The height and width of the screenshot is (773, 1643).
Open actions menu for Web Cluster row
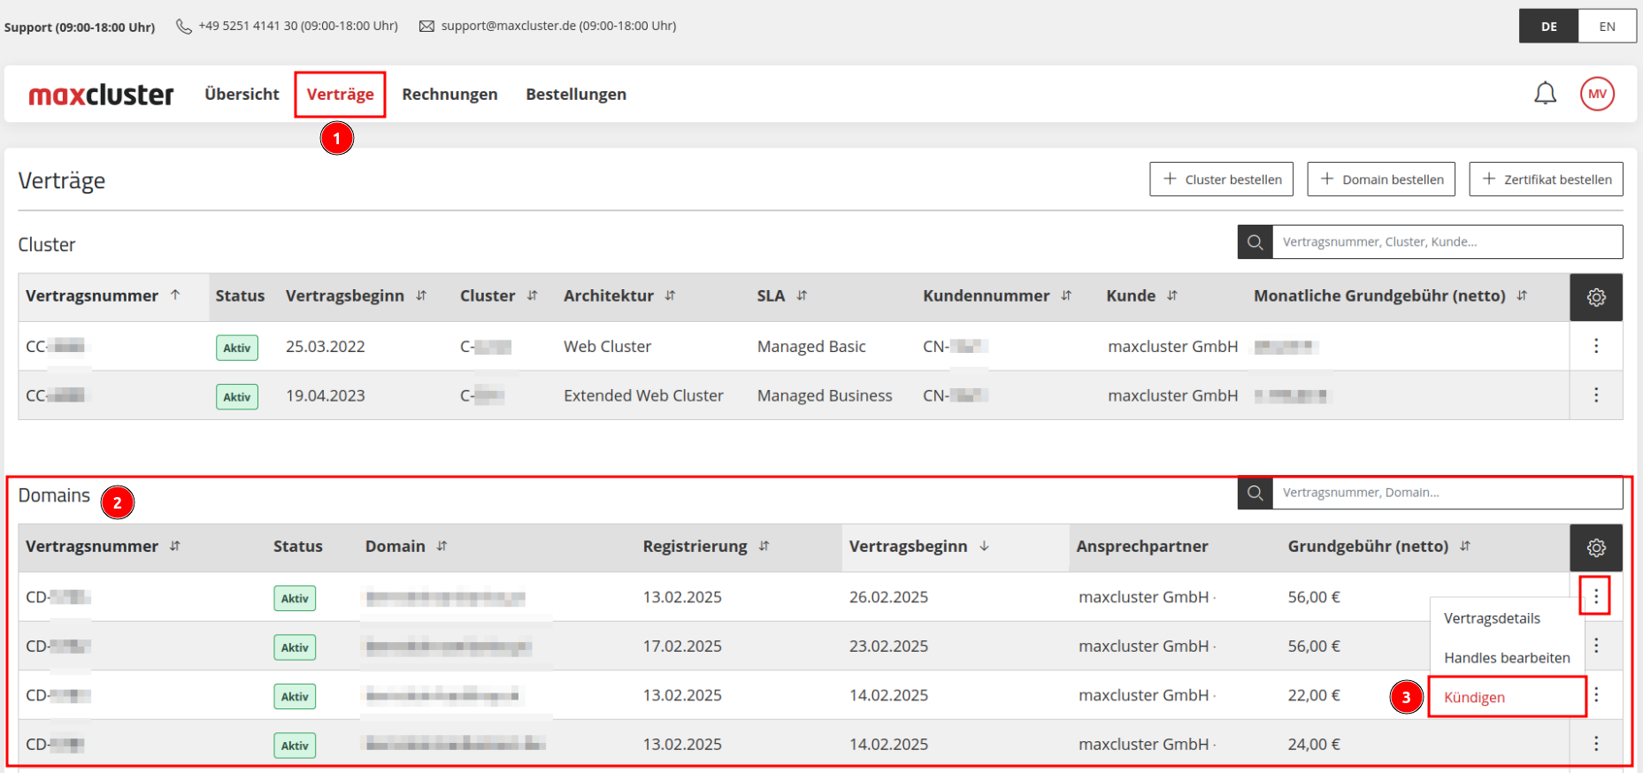pyautogui.click(x=1596, y=346)
